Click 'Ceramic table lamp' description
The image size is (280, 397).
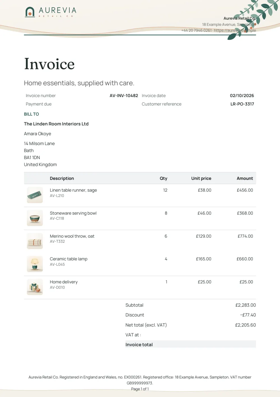[x=69, y=259]
